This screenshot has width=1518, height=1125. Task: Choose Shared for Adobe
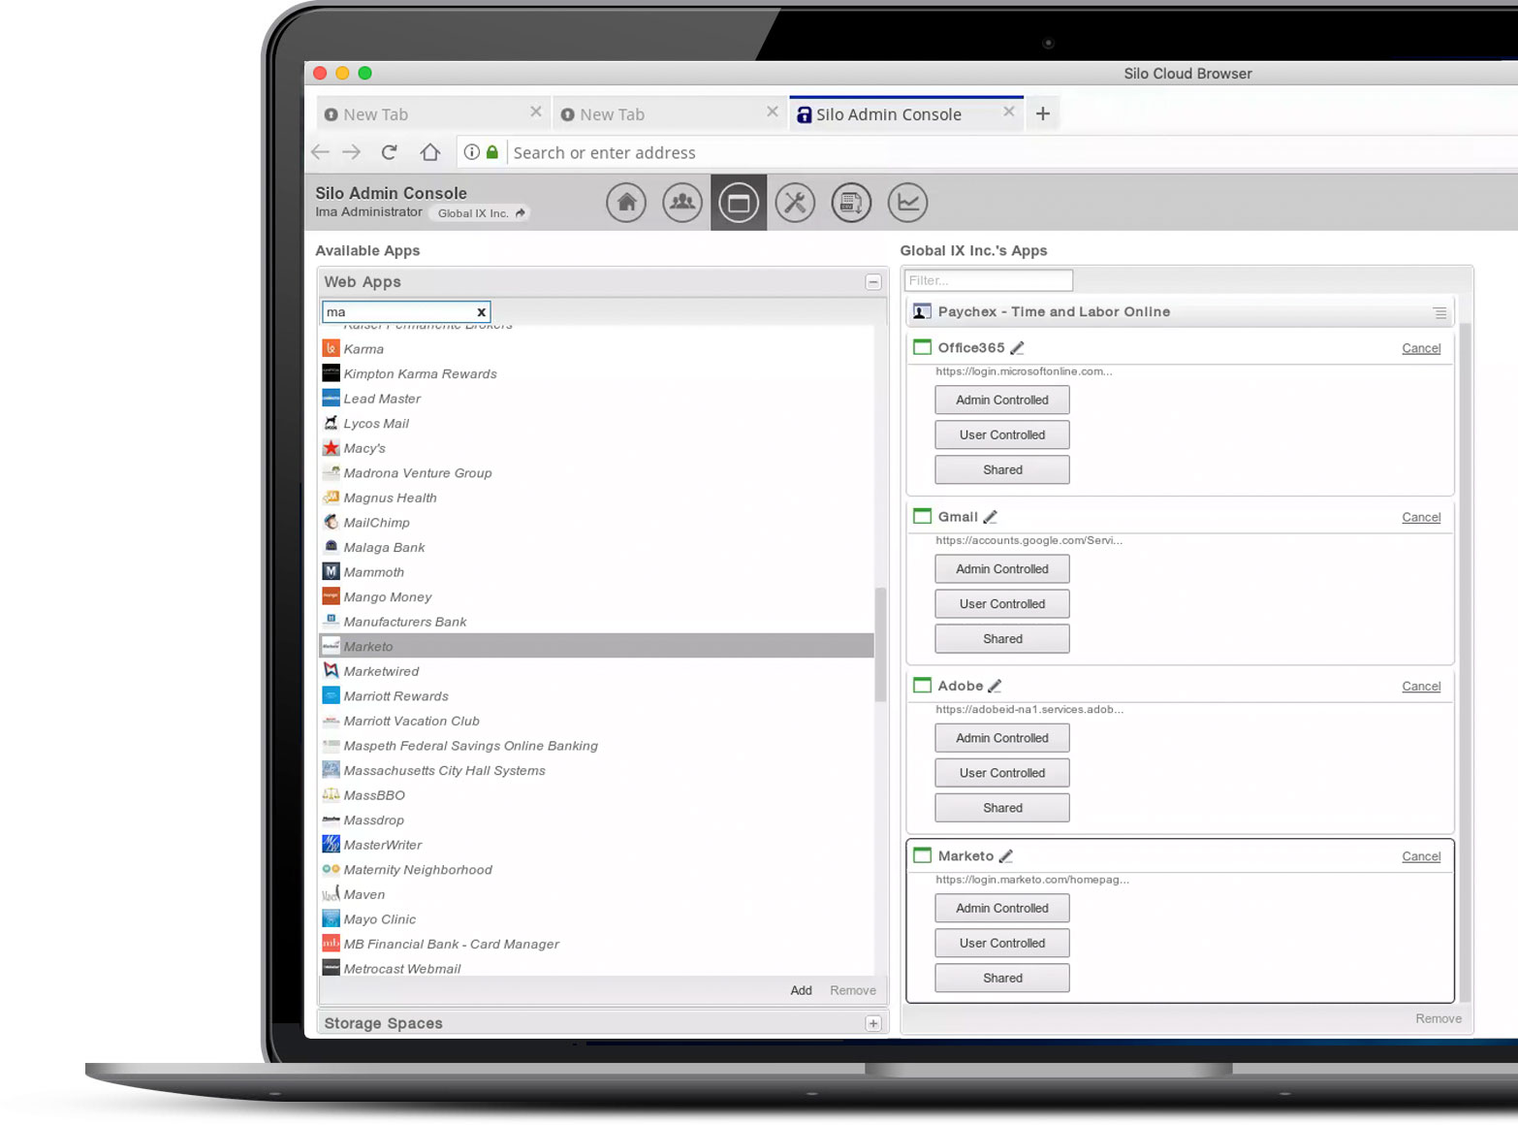click(1002, 807)
